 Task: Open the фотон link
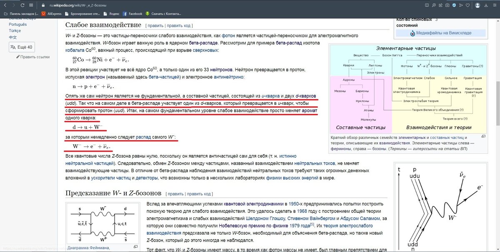(x=229, y=36)
